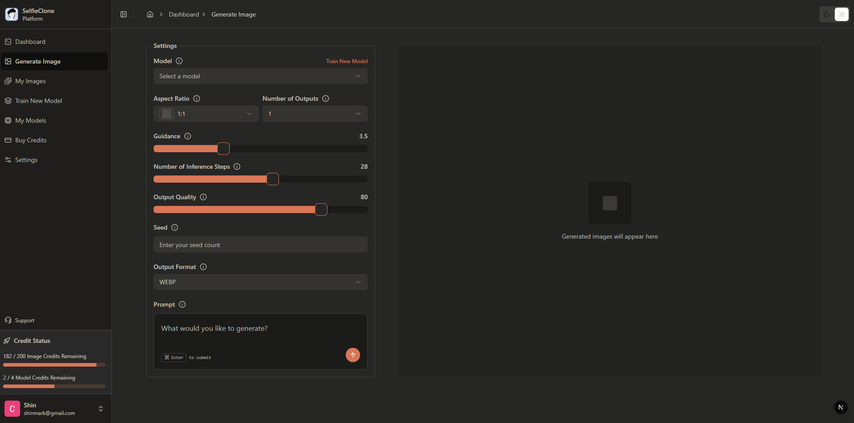Screen dimensions: 854x423
Task: Click the orange submit arrow button
Action: 352,355
